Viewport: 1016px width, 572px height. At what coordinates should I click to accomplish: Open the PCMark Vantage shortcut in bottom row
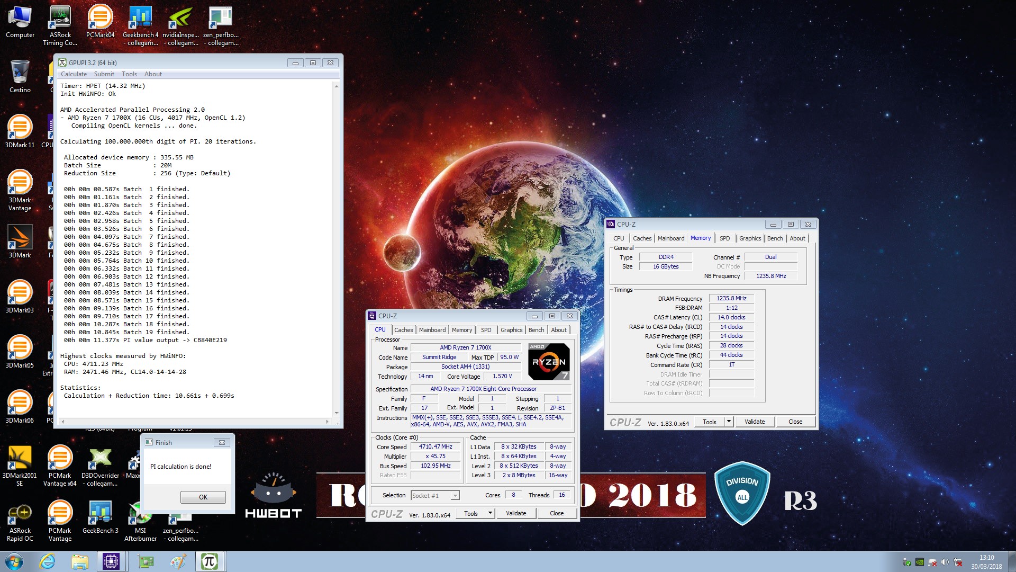60,521
